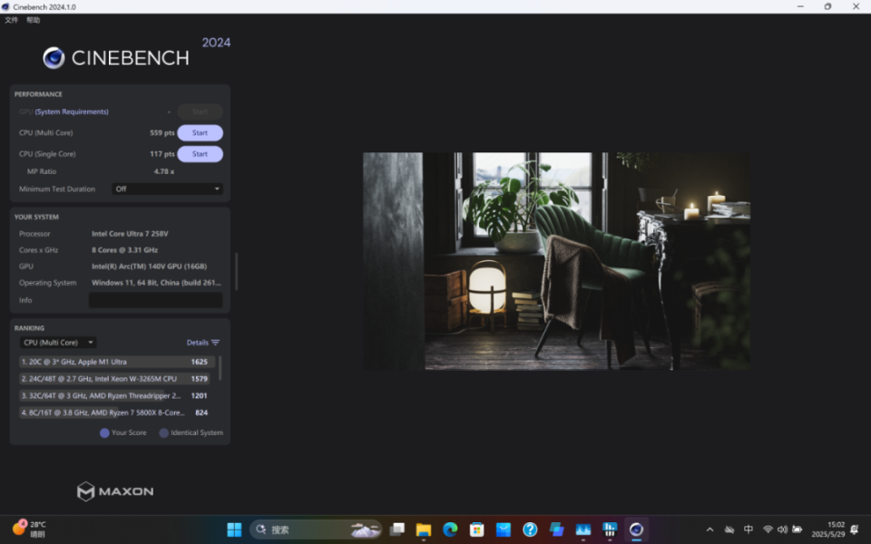
Task: Start the CPU Multi Core benchmark
Action: (200, 132)
